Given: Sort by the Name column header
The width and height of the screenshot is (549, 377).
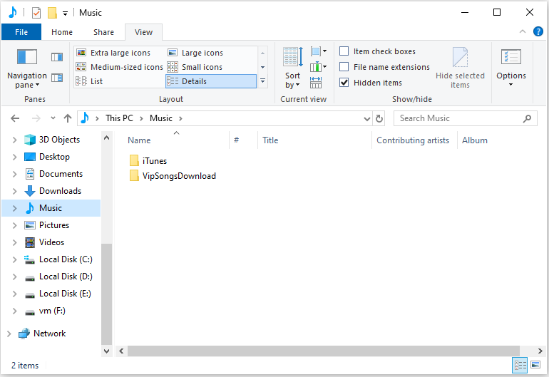Looking at the screenshot, I should pyautogui.click(x=139, y=140).
